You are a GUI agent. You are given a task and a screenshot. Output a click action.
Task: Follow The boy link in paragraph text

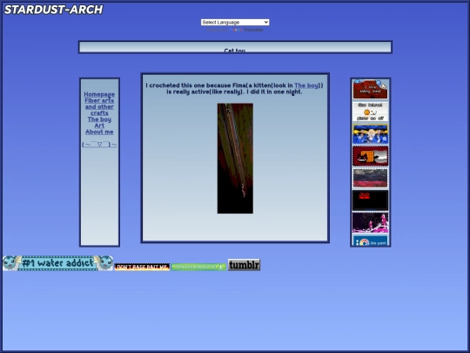306,85
